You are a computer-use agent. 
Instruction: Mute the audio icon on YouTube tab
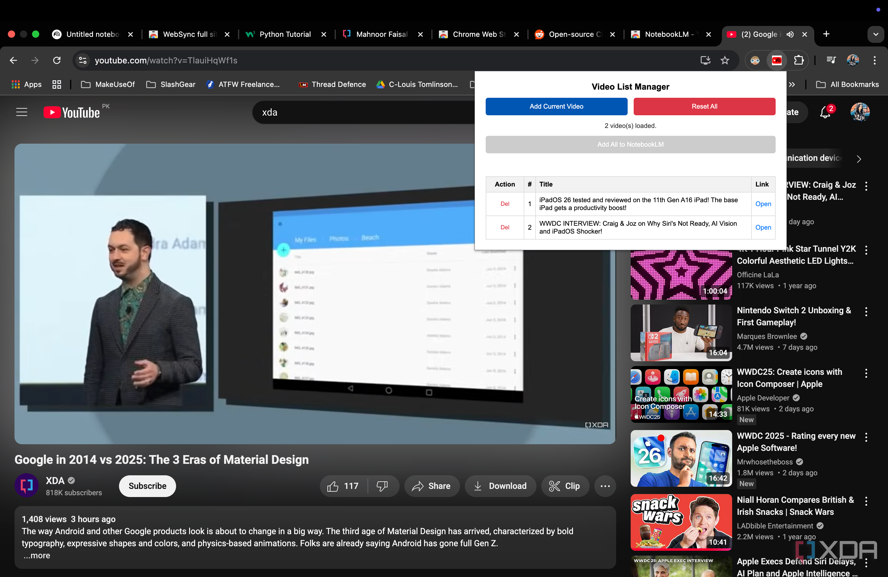click(x=790, y=34)
